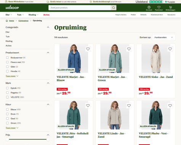
Task: Click the Prijs slider right handle
Action: coord(48,139)
